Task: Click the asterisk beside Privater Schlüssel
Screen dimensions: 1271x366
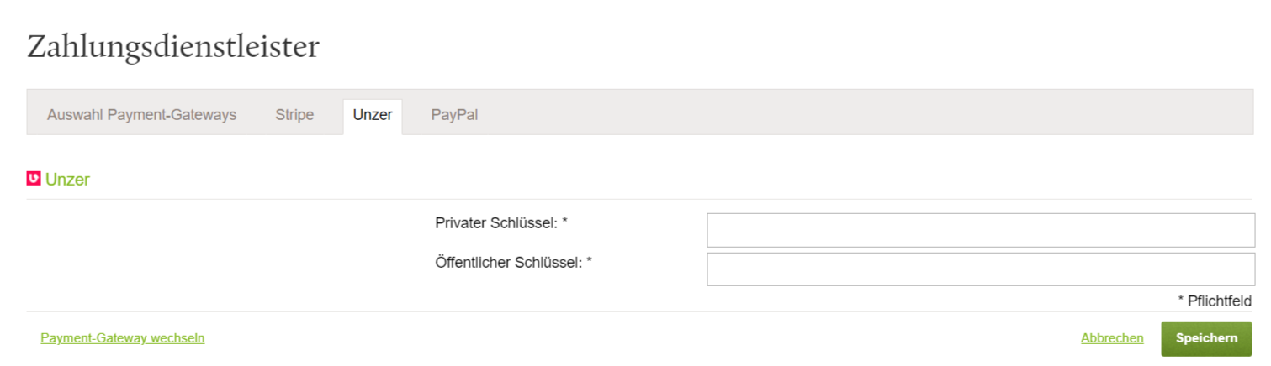Action: point(564,222)
